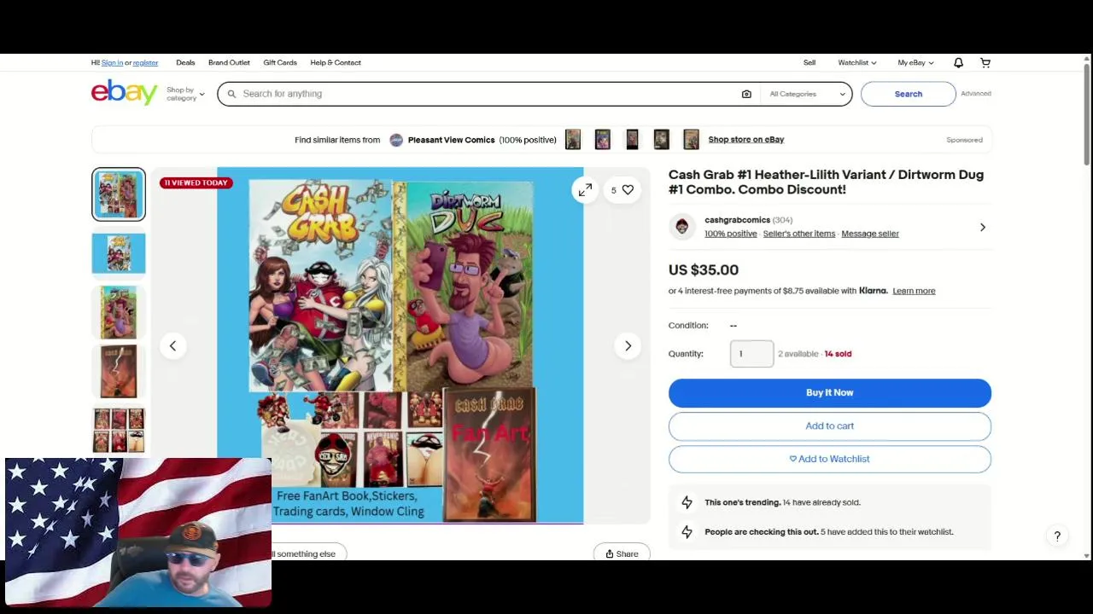Screen dimensions: 1093x614
Task: Select the fourth product thumbnail
Action: click(x=119, y=371)
